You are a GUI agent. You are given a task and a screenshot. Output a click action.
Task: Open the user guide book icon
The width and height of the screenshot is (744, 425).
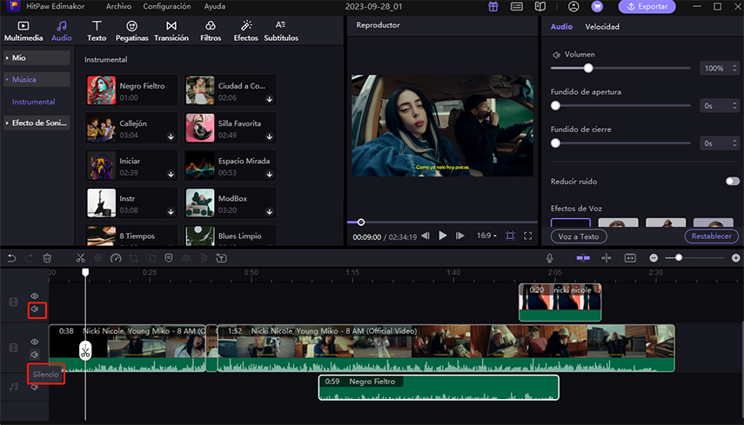pos(540,7)
